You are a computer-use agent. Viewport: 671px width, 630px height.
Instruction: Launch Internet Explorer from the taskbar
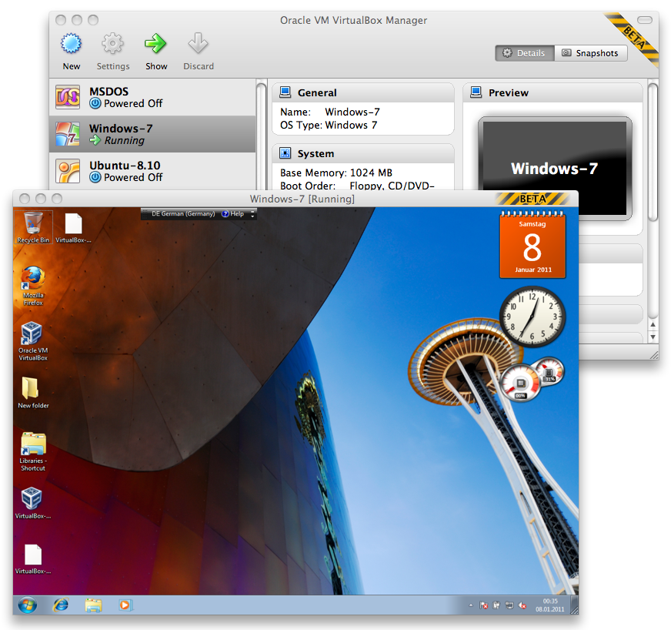point(61,605)
